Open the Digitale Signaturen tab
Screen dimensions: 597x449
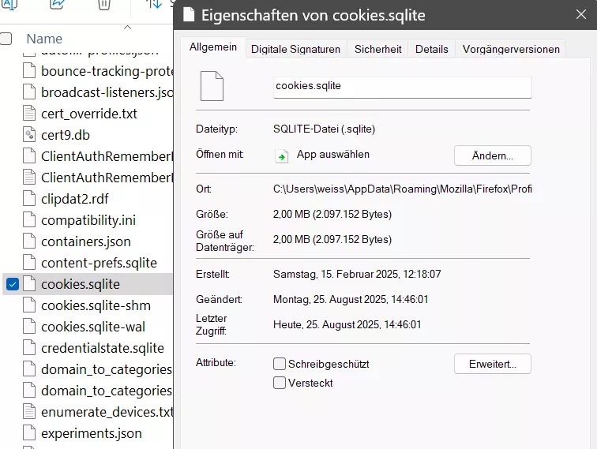[x=295, y=49]
